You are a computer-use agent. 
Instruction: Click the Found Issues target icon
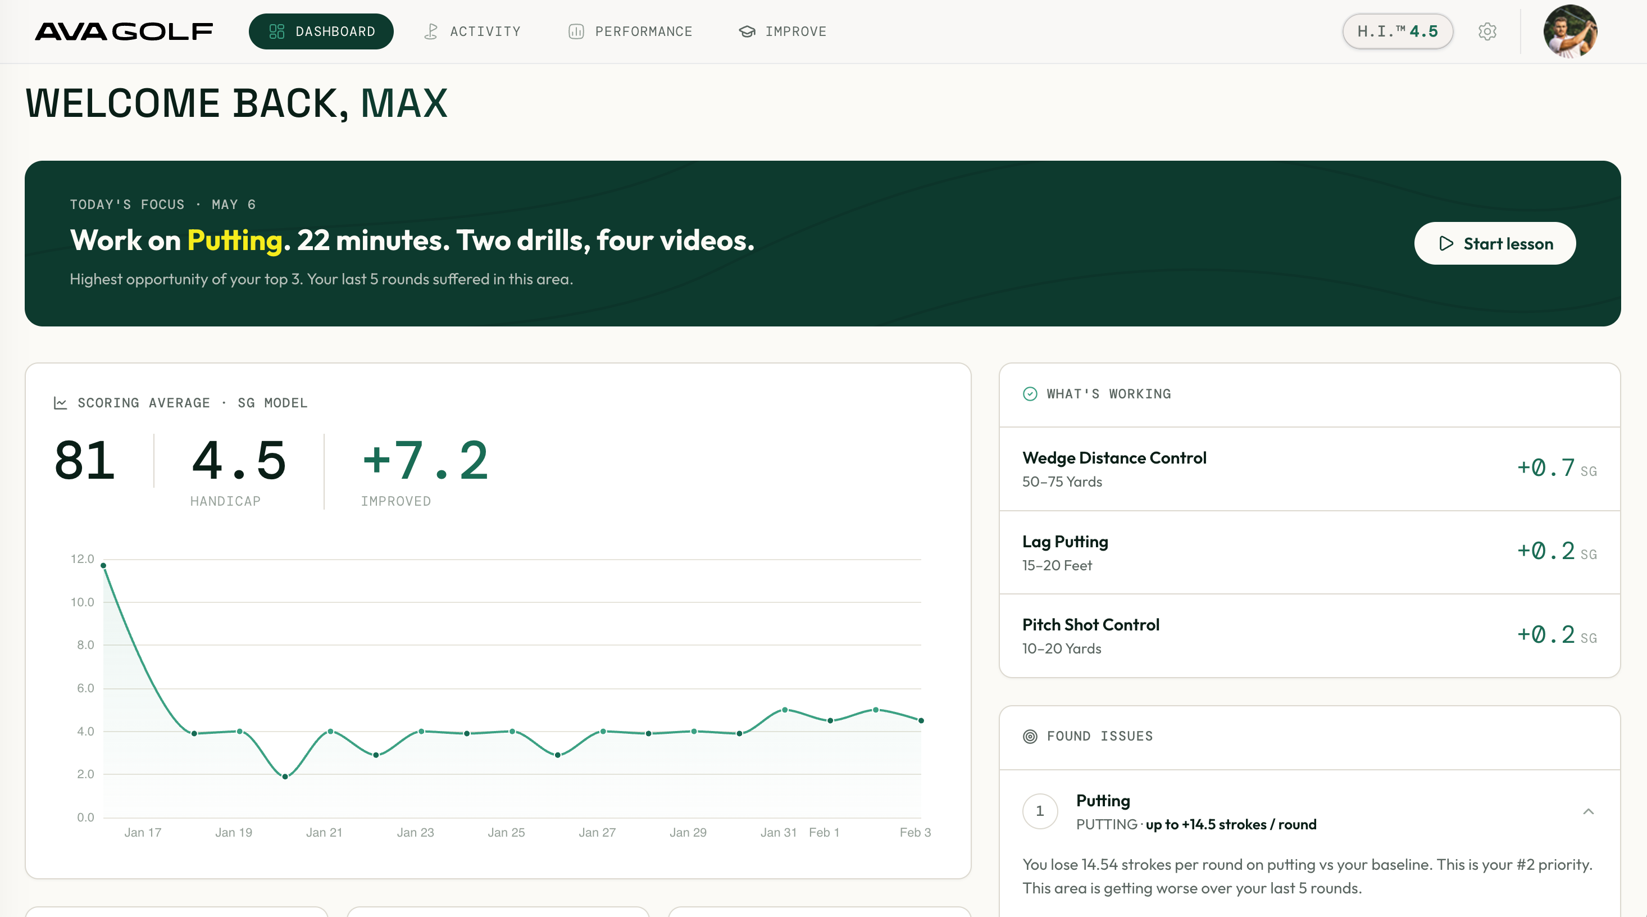click(1030, 737)
